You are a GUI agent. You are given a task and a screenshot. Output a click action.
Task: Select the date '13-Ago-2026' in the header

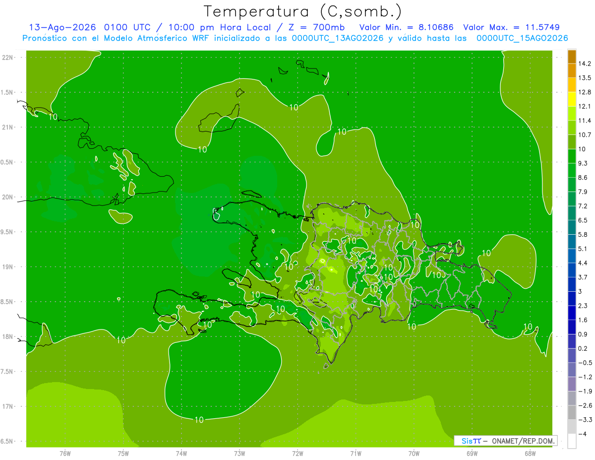(x=62, y=27)
